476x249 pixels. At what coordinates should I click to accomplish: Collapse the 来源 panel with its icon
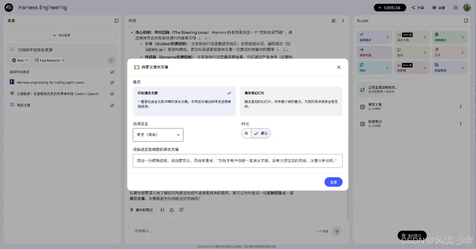pos(116,21)
